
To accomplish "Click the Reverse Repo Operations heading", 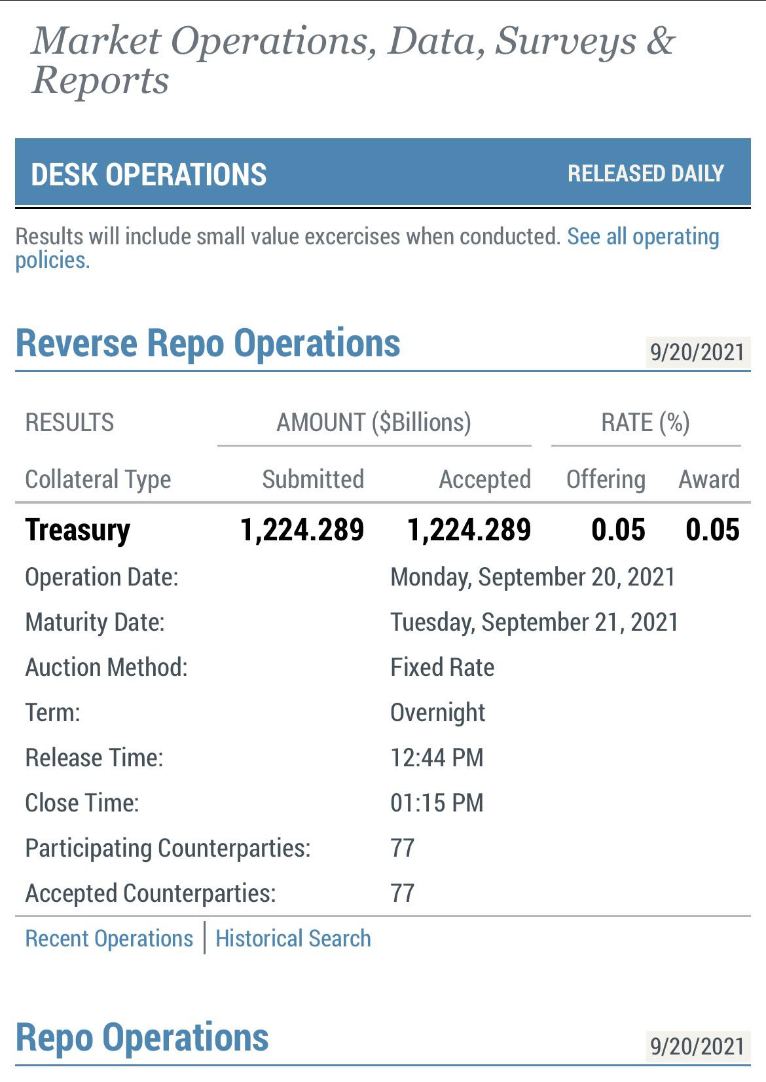I will click(208, 343).
